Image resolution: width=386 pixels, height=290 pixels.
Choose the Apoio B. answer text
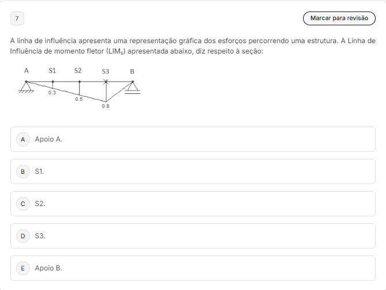tap(48, 268)
